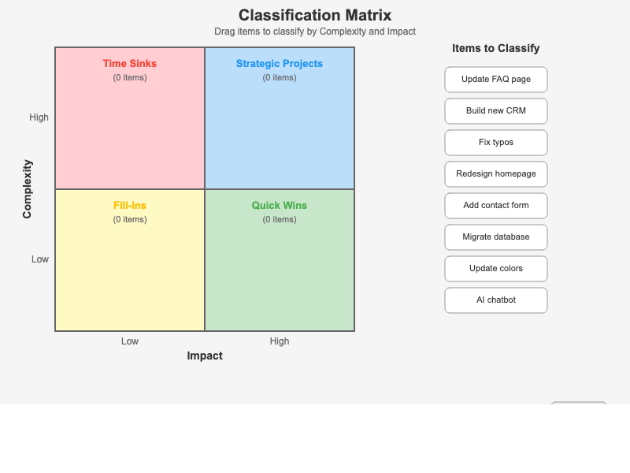Viewport: 630px width, 473px height.
Task: Click the drag instruction subtitle text
Action: (x=315, y=31)
